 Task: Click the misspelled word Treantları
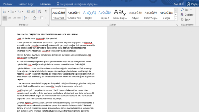point(35,45)
